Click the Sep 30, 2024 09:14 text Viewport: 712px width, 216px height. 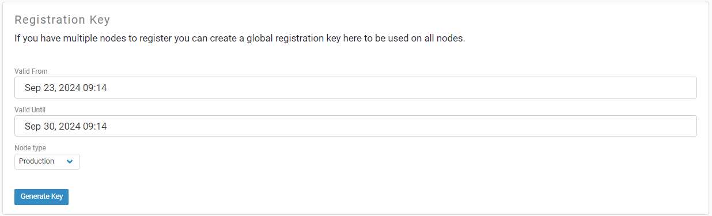(x=66, y=126)
